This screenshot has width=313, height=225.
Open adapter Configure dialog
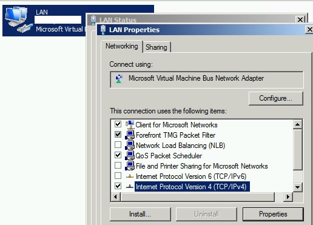276,98
